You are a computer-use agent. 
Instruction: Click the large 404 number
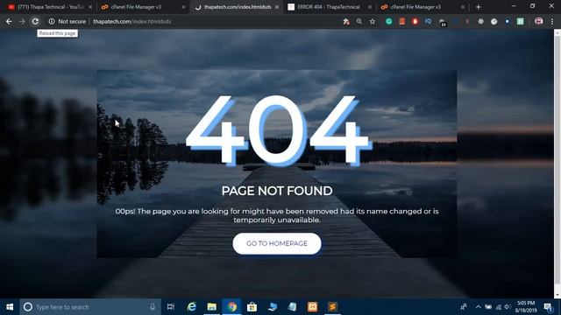279,130
